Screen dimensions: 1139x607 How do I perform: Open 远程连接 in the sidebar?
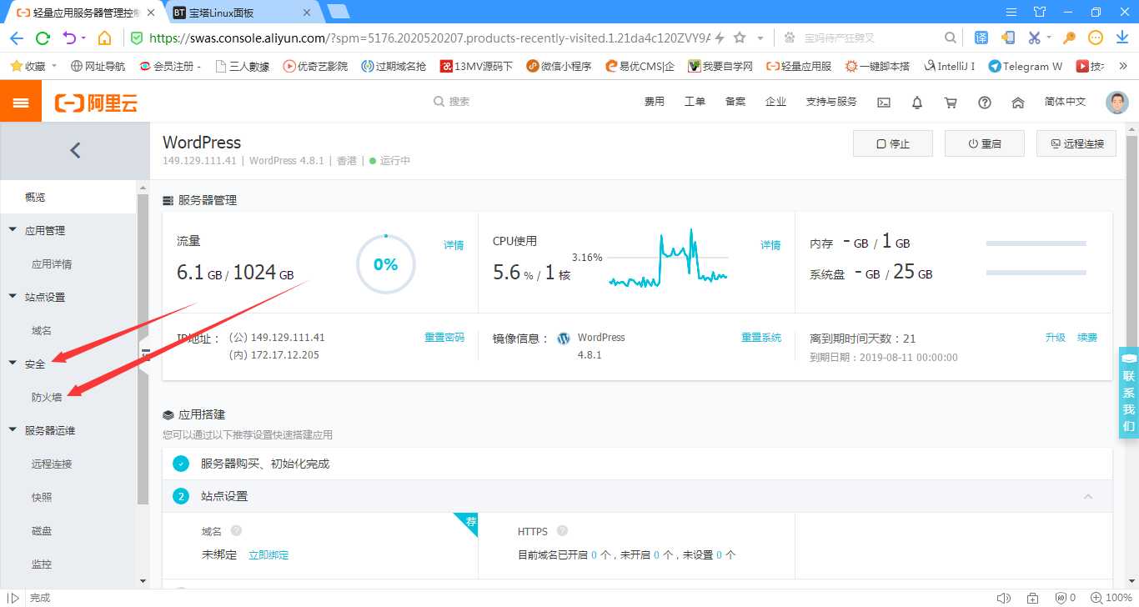click(52, 464)
